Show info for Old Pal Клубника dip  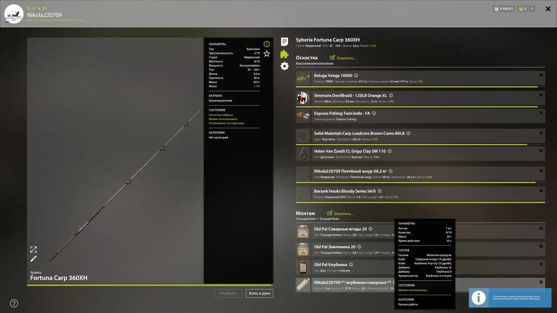click(351, 265)
